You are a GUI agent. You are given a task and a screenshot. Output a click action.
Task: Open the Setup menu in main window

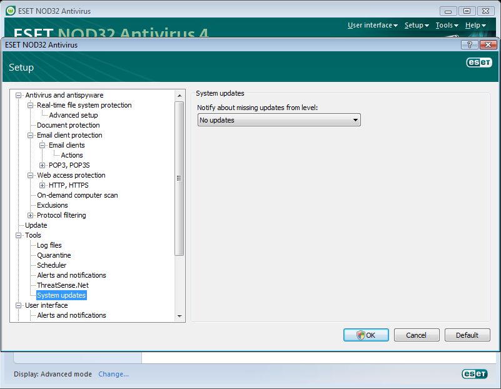[x=417, y=25]
